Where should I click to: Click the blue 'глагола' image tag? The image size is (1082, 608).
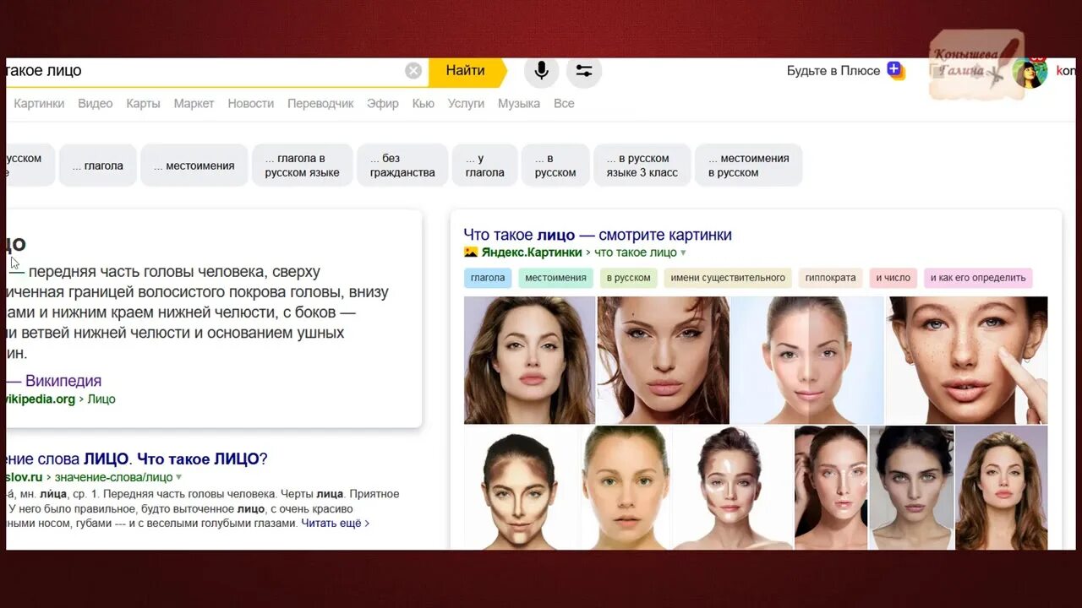pos(488,278)
